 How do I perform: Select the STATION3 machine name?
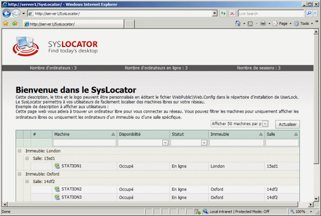click(x=72, y=197)
